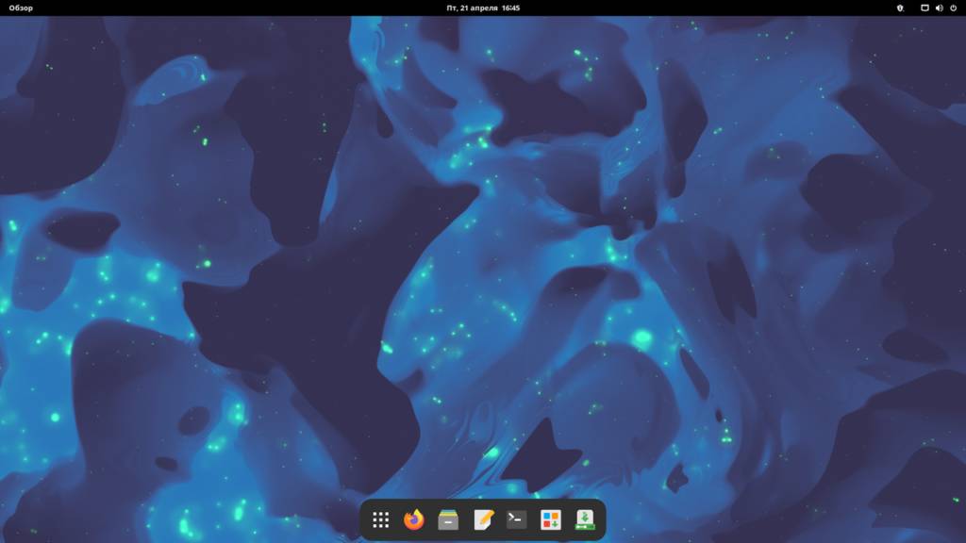Click the 16:45 time in top bar
Screen dimensions: 966x543
tap(510, 8)
